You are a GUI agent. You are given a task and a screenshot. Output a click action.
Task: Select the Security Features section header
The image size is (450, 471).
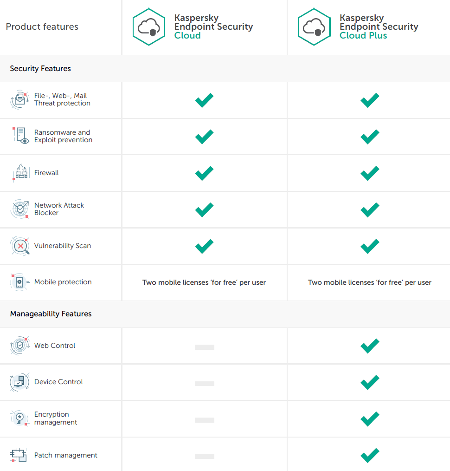tap(40, 69)
